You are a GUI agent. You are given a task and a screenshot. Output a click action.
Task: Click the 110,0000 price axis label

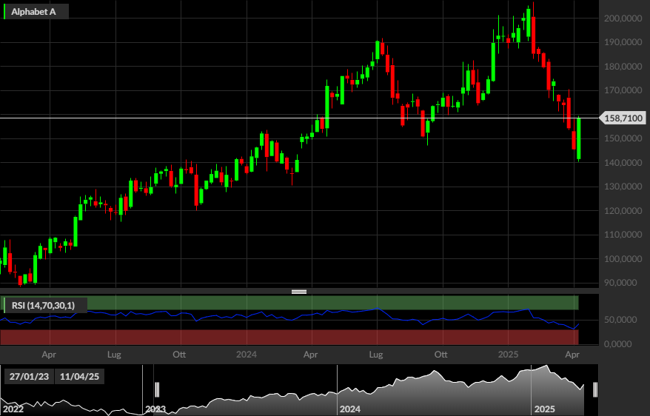[x=623, y=235]
